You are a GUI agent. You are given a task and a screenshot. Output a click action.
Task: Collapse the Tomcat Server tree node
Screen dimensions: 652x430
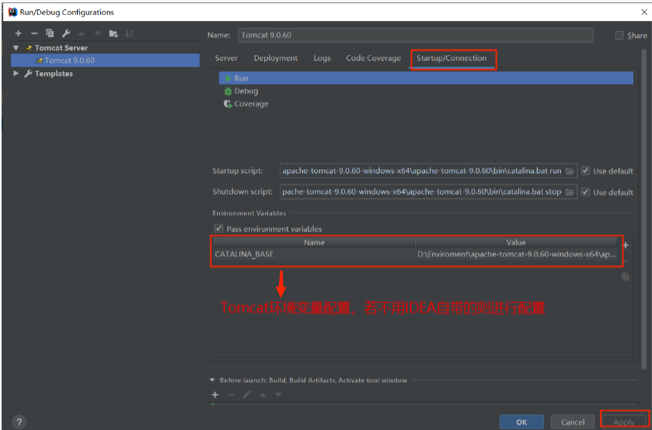tap(16, 48)
